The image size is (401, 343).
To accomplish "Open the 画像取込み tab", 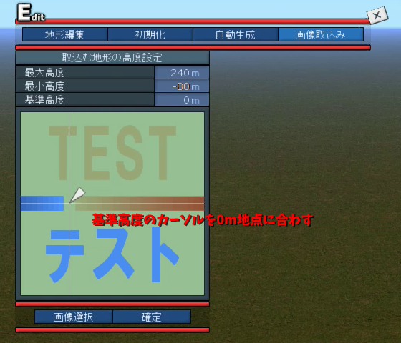I will click(x=321, y=34).
